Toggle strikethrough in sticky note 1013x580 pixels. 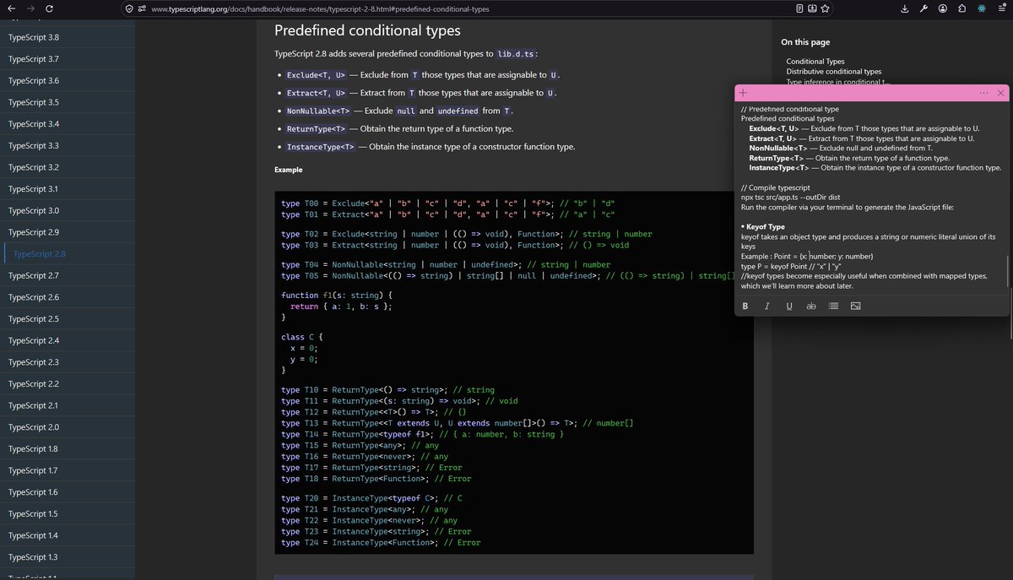tap(811, 306)
